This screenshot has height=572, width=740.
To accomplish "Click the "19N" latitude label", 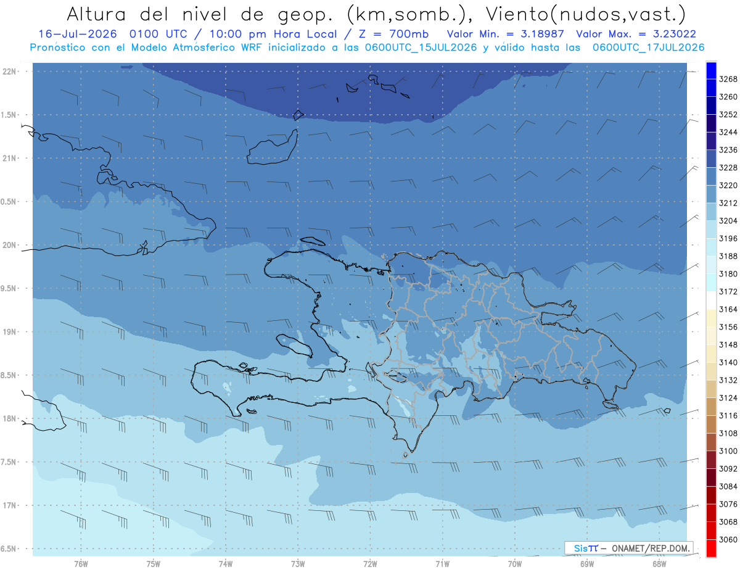I will [10, 332].
